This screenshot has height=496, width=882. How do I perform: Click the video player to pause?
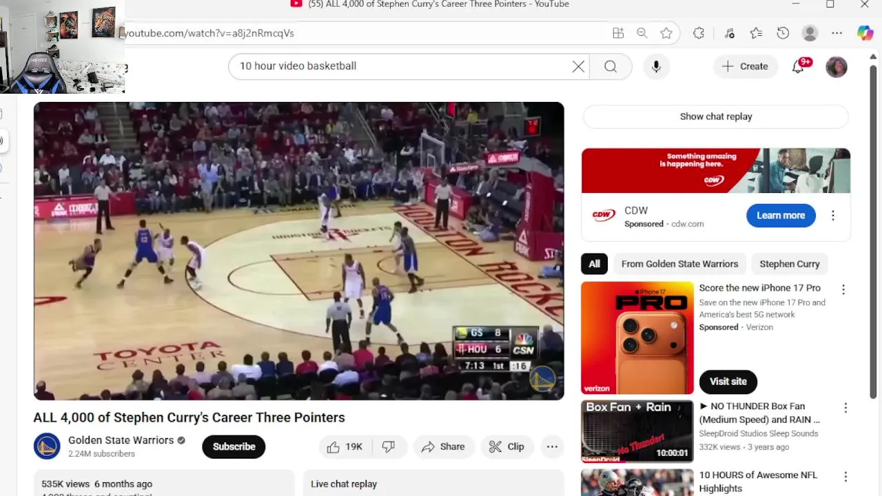click(x=299, y=251)
